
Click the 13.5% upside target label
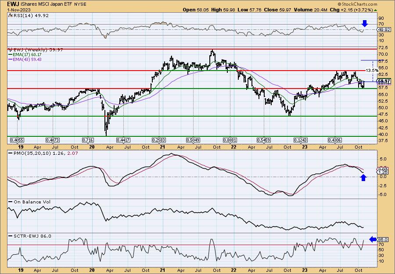point(372,71)
